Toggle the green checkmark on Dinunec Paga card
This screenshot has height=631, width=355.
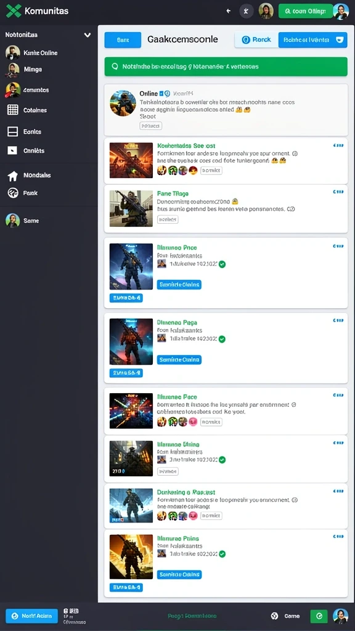[x=222, y=339]
